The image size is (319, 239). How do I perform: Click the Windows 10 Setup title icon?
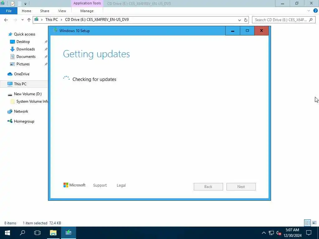click(x=55, y=30)
